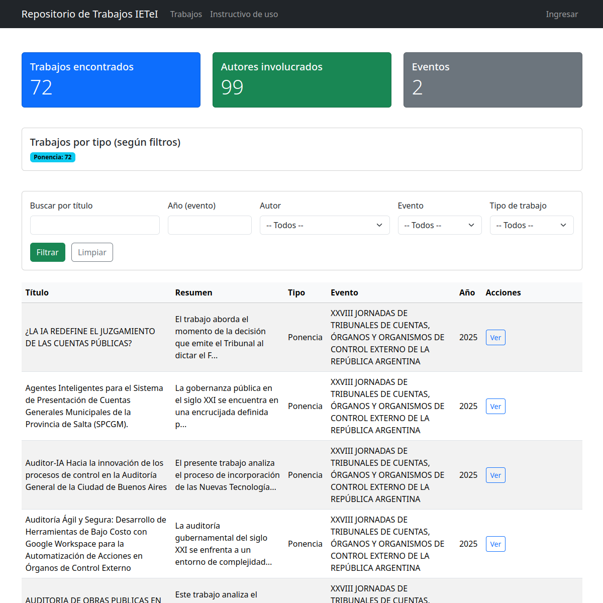Click the Tipo de trabajo field label
The image size is (603, 603).
coord(518,206)
